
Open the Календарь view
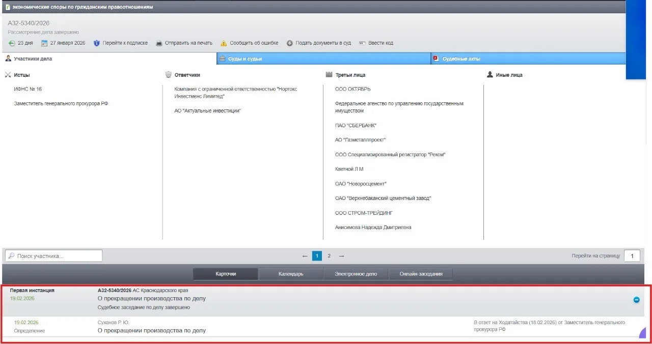point(291,274)
